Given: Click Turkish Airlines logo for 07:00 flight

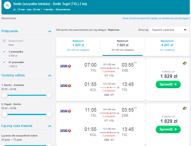Looking at the screenshot, I should coord(65,66).
